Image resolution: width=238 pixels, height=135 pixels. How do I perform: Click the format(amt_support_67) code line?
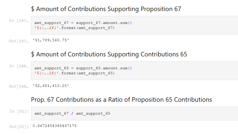click(x=75, y=28)
